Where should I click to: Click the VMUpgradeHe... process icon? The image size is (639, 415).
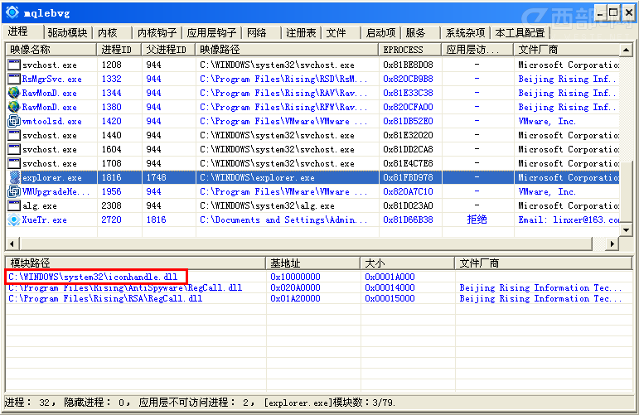tap(13, 191)
